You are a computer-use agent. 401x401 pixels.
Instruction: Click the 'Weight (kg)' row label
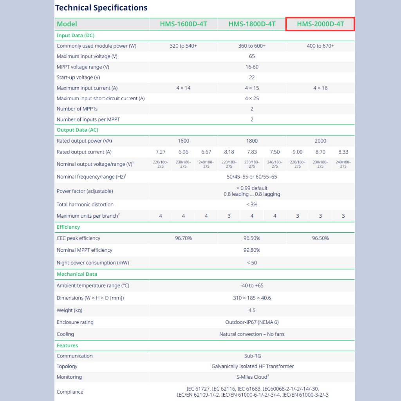(69, 311)
